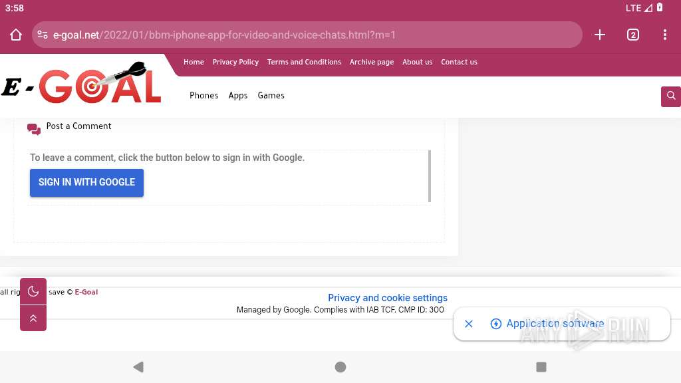681x383 pixels.
Task: Click the Post a Comment heading
Action: [78, 126]
